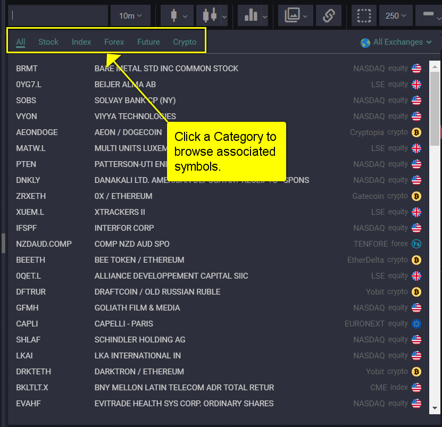Click the dashed selection rectangle icon
This screenshot has width=442, height=427.
(364, 15)
